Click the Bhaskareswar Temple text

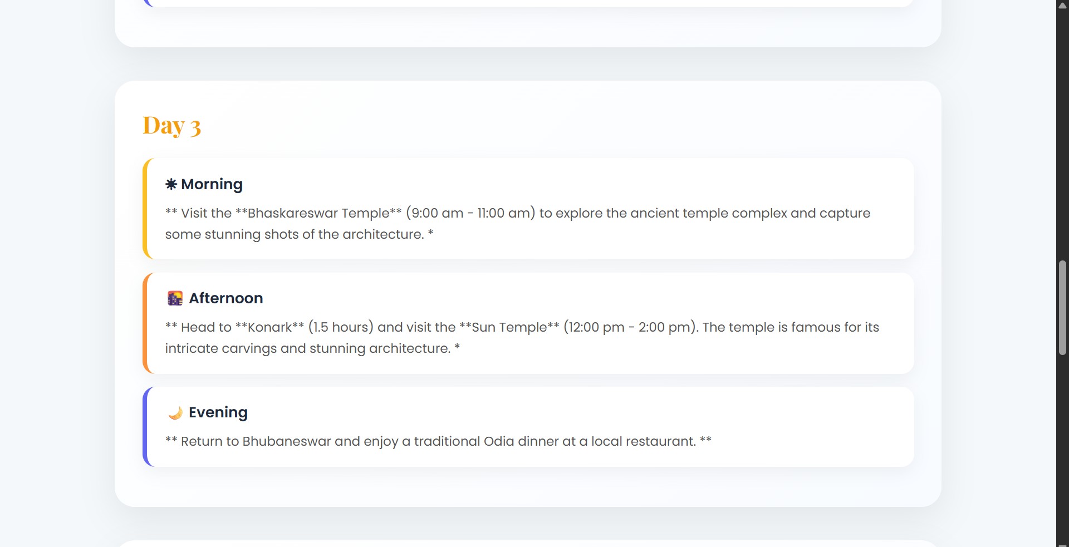pyautogui.click(x=318, y=213)
